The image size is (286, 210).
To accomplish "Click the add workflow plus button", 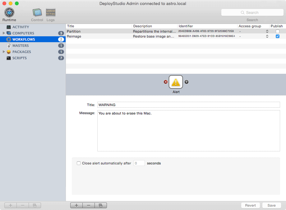I will click(76, 205).
